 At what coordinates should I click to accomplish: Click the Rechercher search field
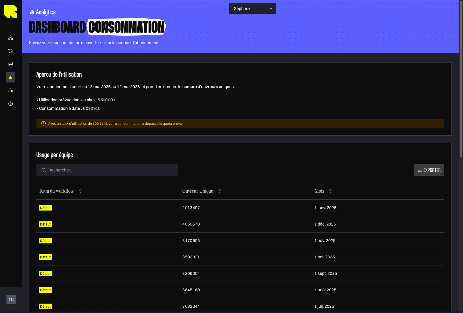(x=107, y=170)
